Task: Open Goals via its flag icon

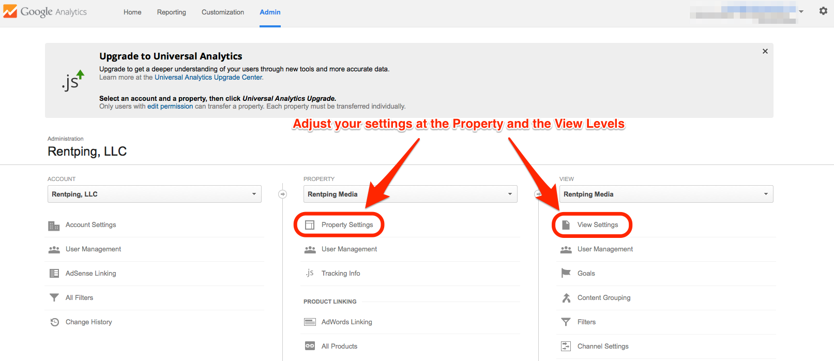Action: [x=566, y=273]
